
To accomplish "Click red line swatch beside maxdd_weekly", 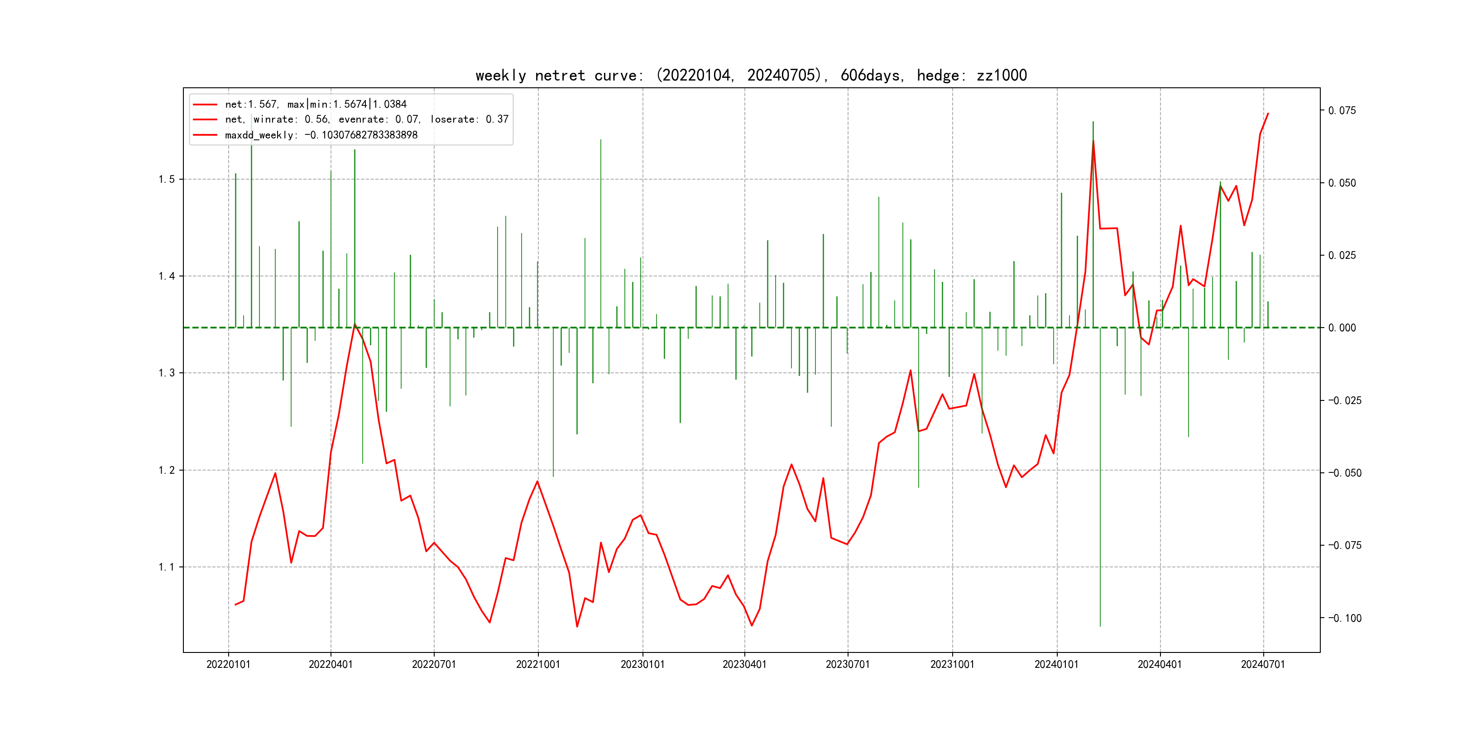I will [x=205, y=135].
